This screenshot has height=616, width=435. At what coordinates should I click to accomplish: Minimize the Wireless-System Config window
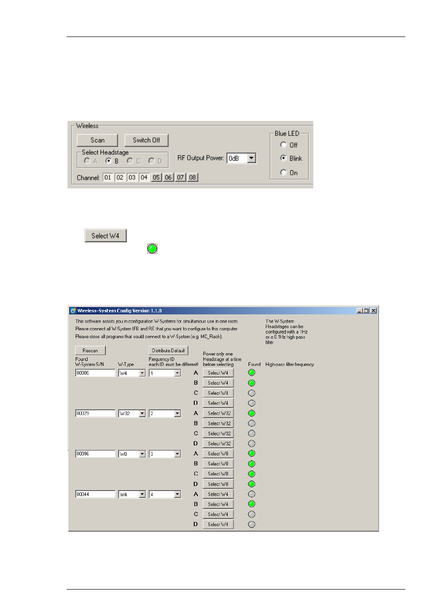359,311
